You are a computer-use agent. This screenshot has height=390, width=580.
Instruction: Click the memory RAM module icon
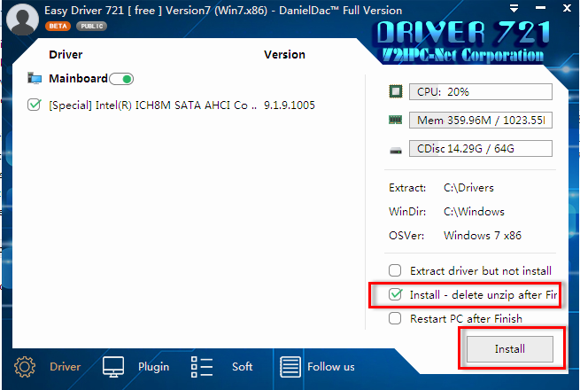[396, 120]
